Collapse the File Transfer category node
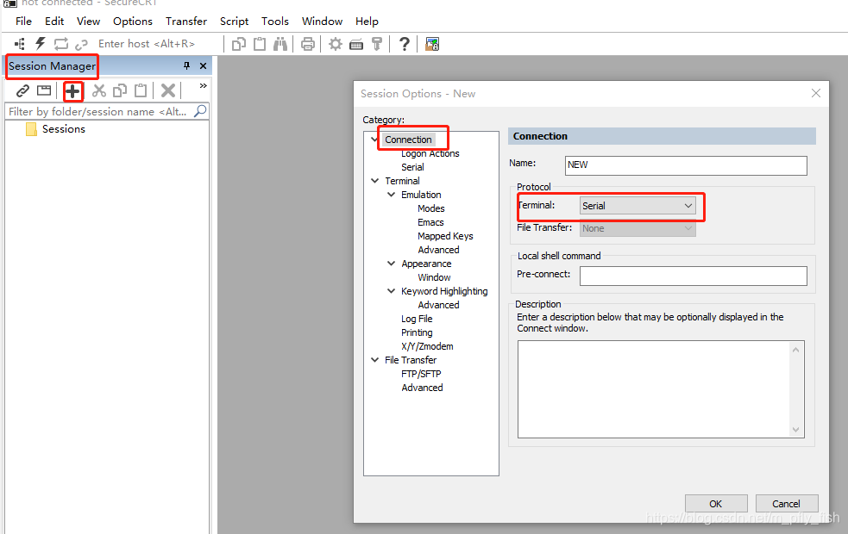The width and height of the screenshot is (848, 534). (374, 360)
